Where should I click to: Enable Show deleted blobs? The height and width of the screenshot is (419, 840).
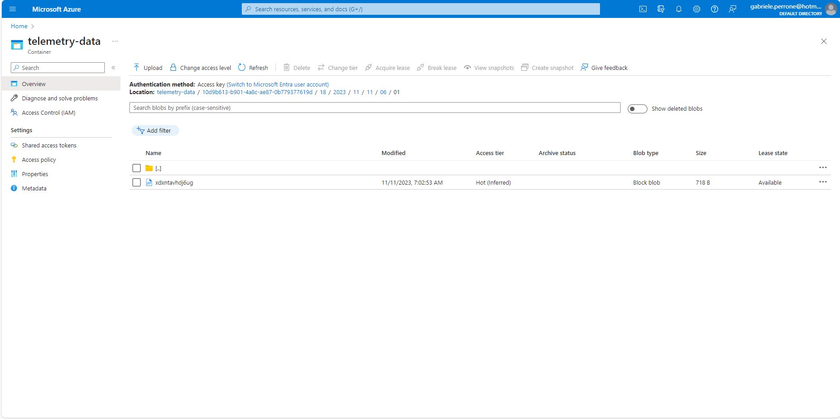point(637,108)
